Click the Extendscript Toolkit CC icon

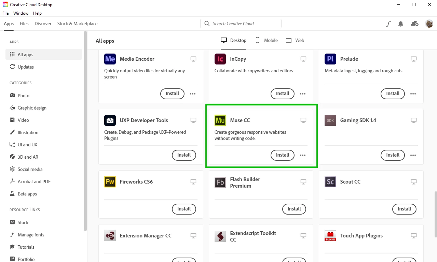[220, 236]
